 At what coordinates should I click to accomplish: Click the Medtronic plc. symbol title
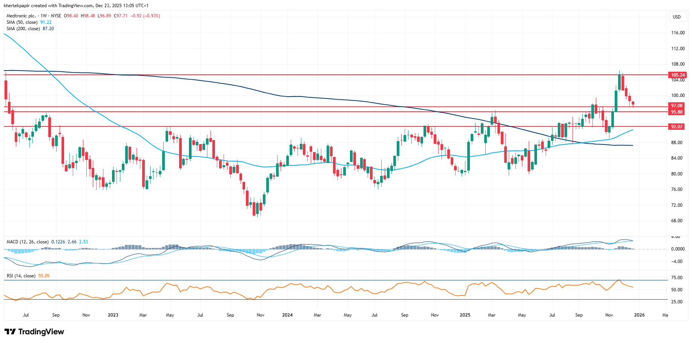point(21,16)
